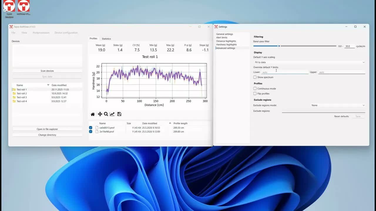The image size is (376, 211).
Task: Open the Exclude regions mode dropdown
Action: [x=338, y=105]
